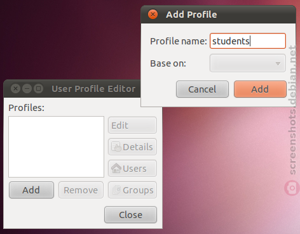300x234 pixels.
Task: Close the Add Profile dialog
Action: [153, 15]
